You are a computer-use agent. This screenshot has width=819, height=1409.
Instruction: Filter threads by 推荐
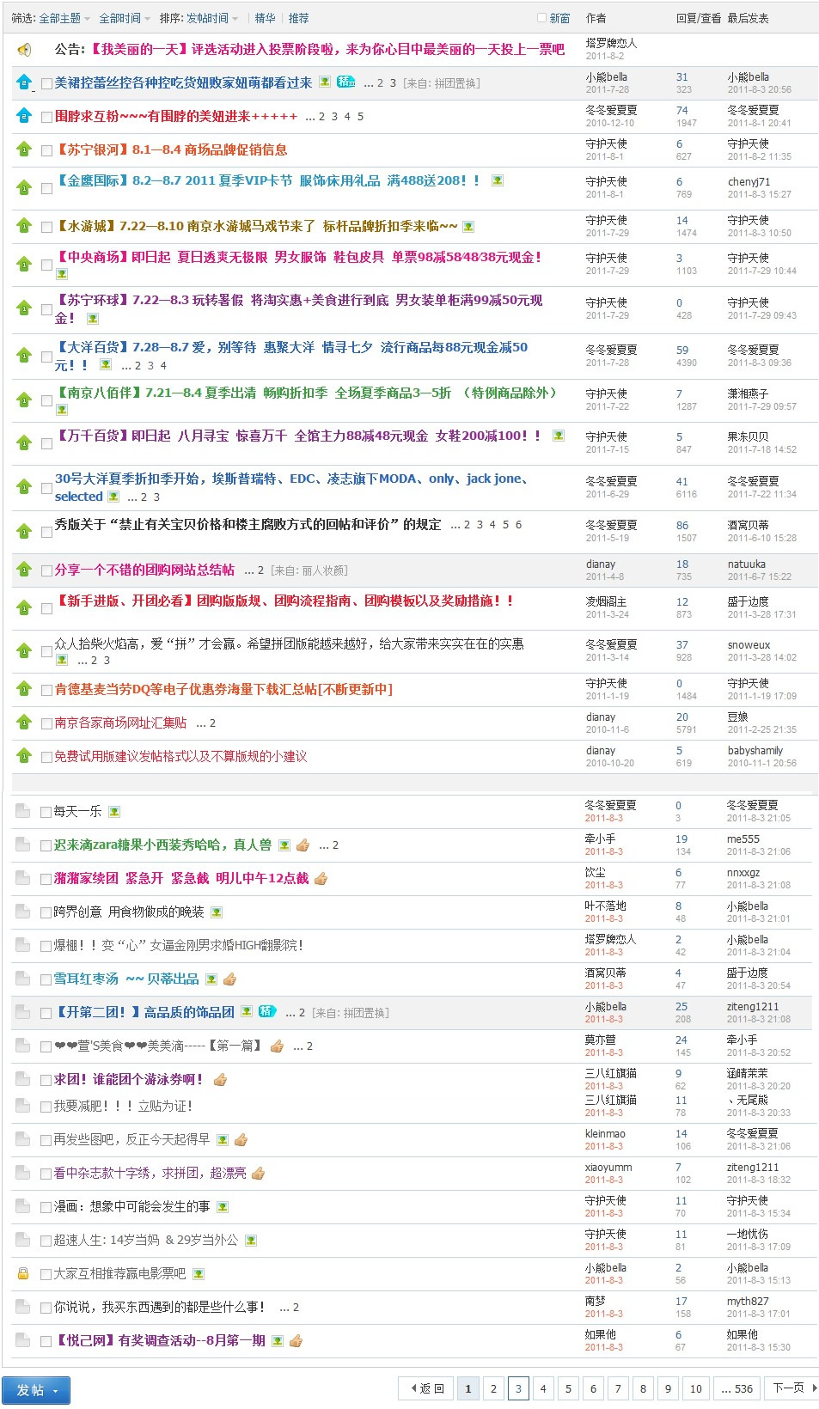(298, 18)
